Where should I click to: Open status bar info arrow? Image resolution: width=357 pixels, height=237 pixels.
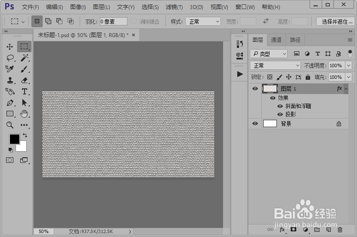(130, 231)
